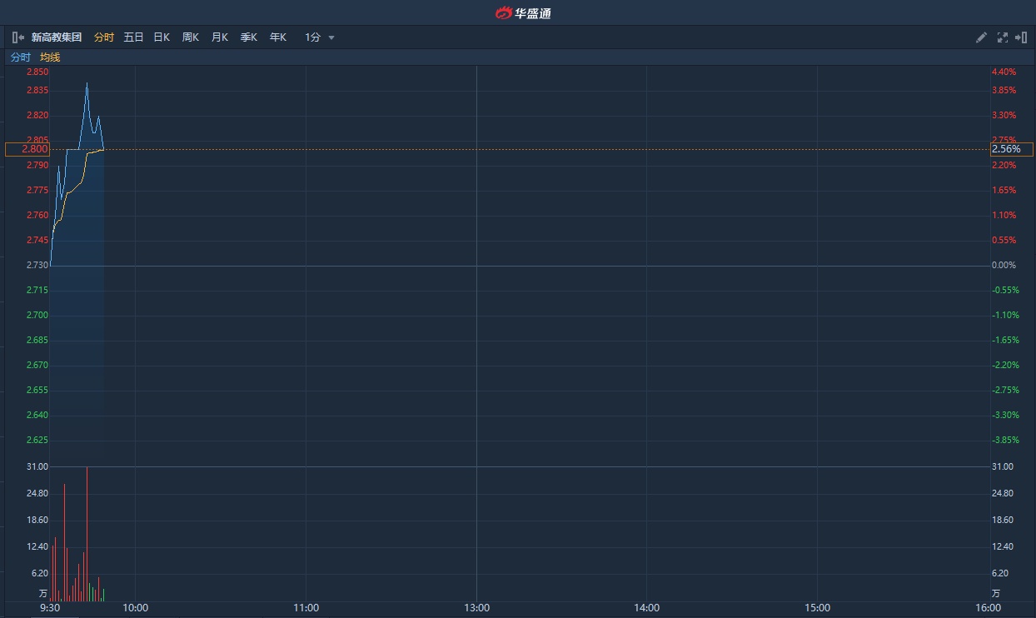1036x618 pixels.
Task: Click the 新高教集团 stock name
Action: tap(57, 37)
